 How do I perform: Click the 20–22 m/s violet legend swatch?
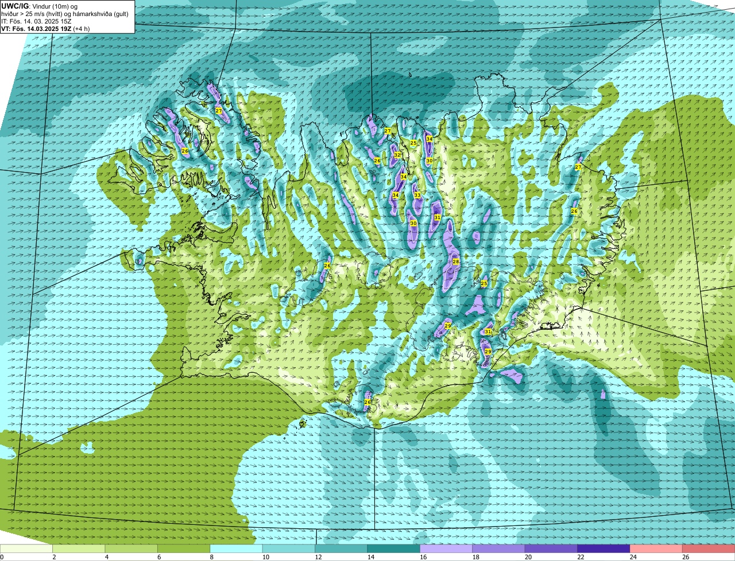coord(551,549)
